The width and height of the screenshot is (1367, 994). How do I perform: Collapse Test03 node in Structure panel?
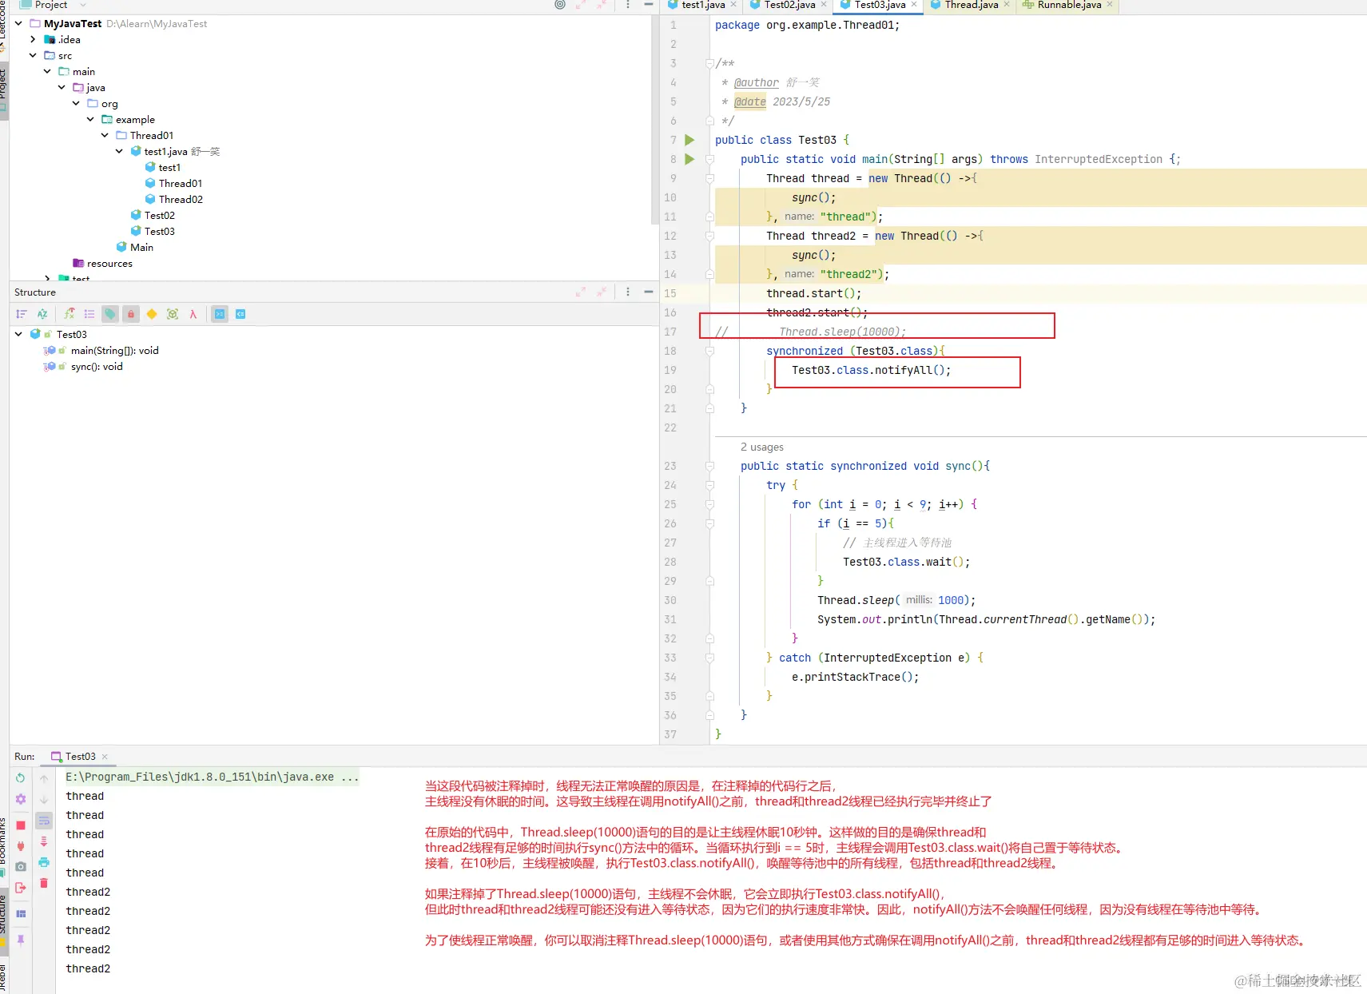(x=18, y=334)
